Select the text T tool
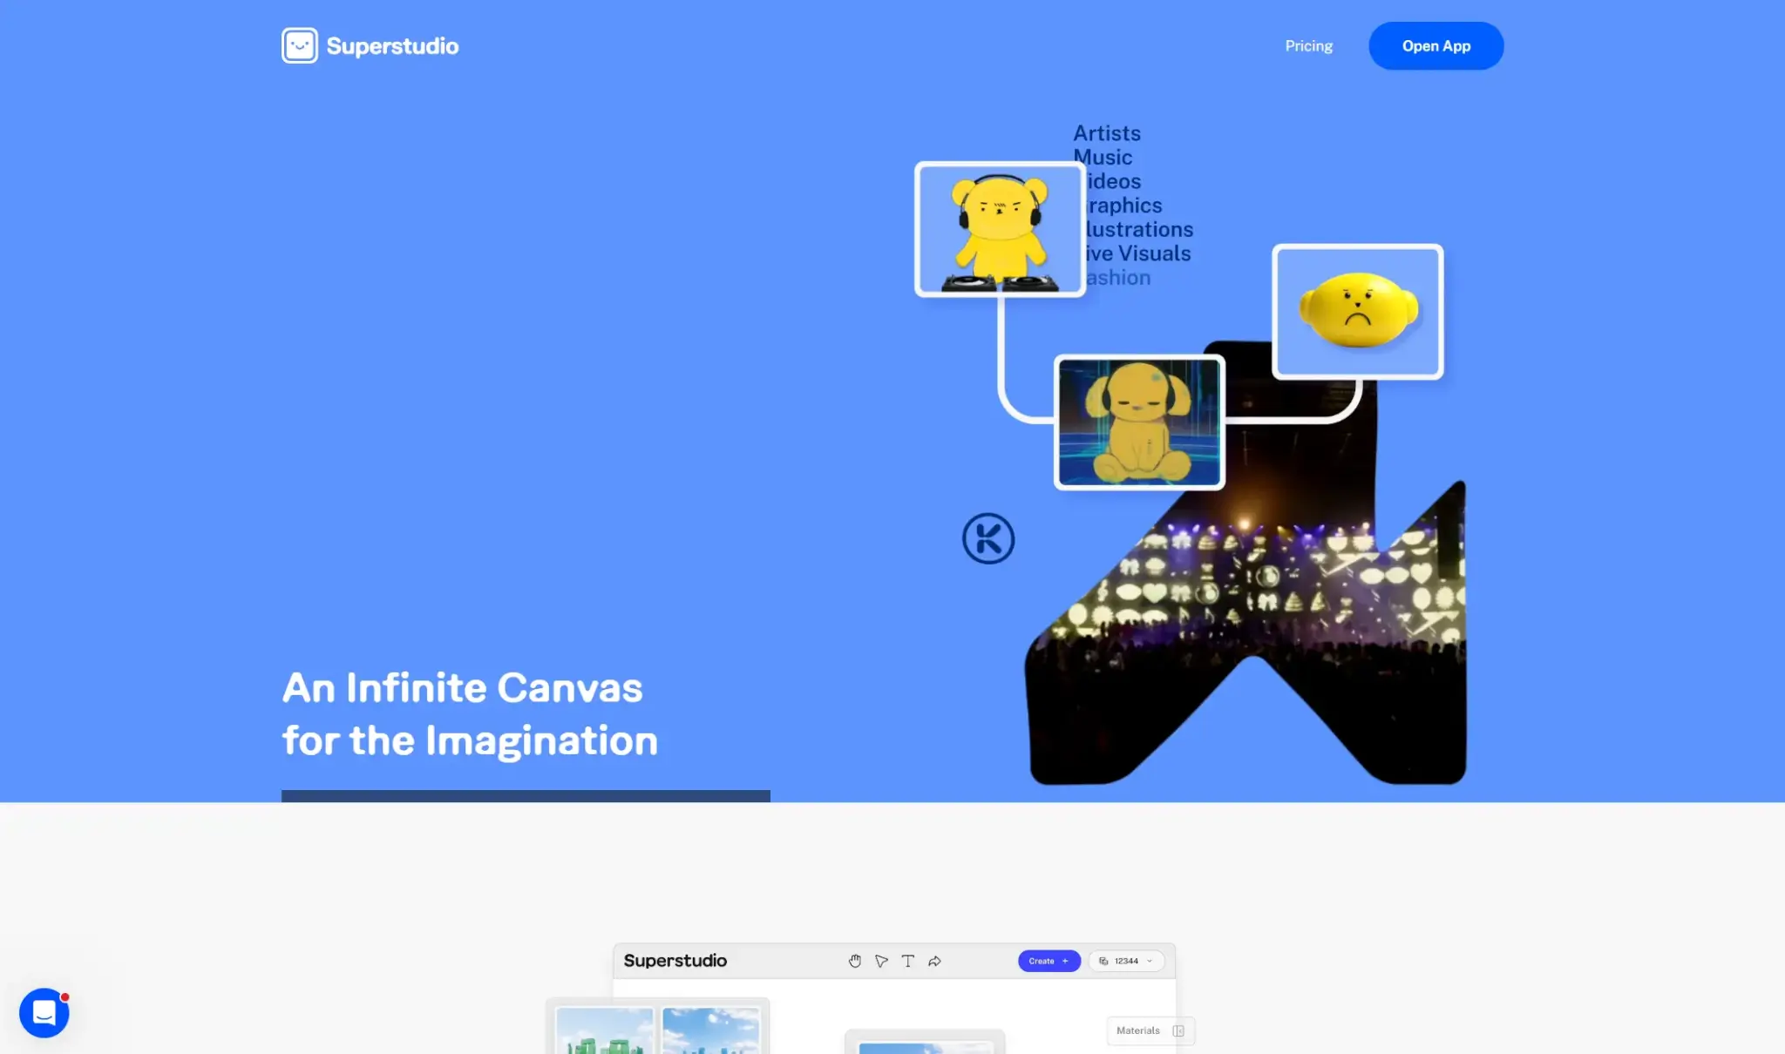This screenshot has width=1785, height=1054. 907,961
